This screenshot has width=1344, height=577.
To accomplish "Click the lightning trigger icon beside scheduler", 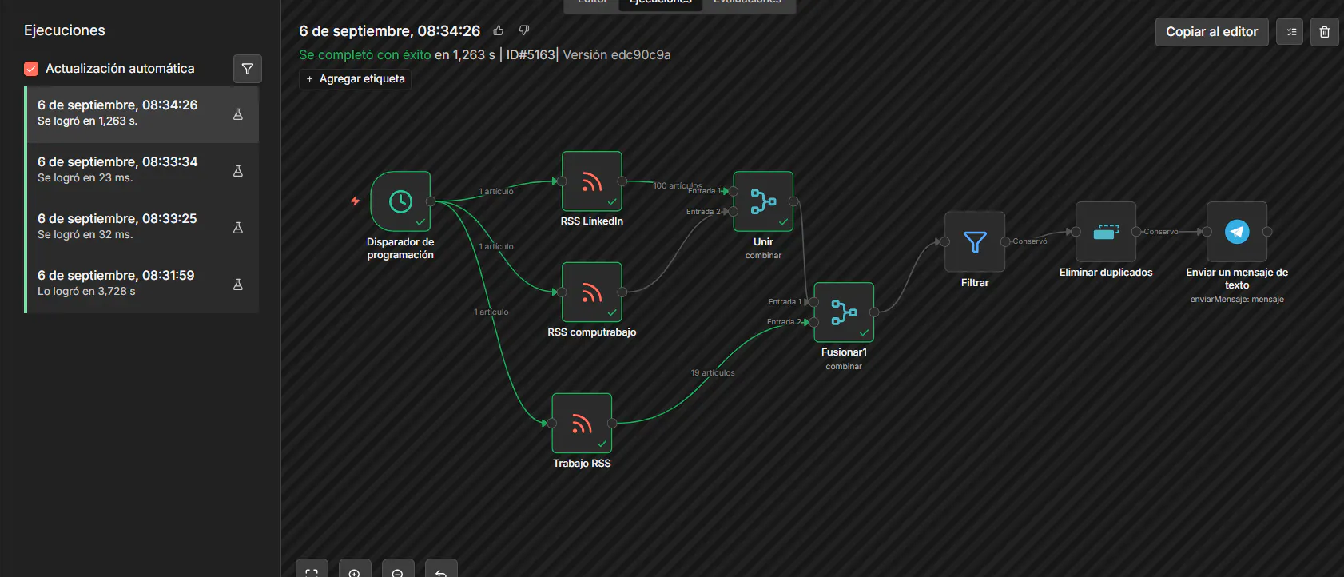I will coord(355,201).
